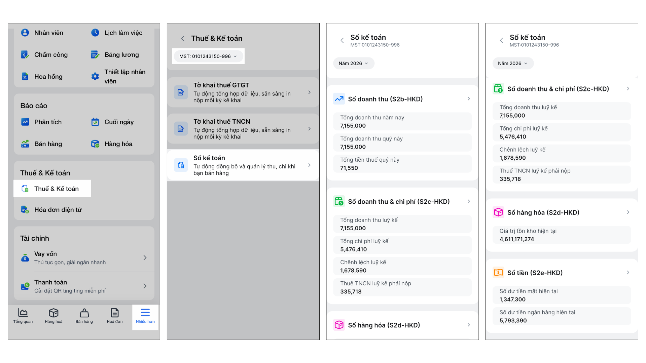Open Sổ tiền (S2e-HKD) chevron

[628, 273]
